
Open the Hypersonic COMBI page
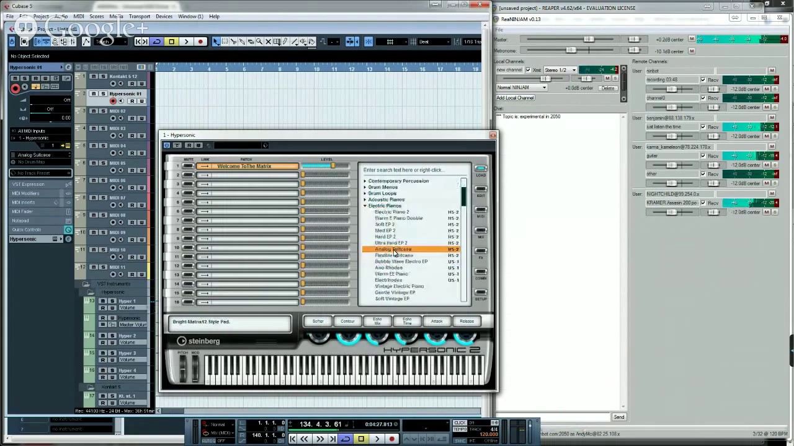point(481,272)
